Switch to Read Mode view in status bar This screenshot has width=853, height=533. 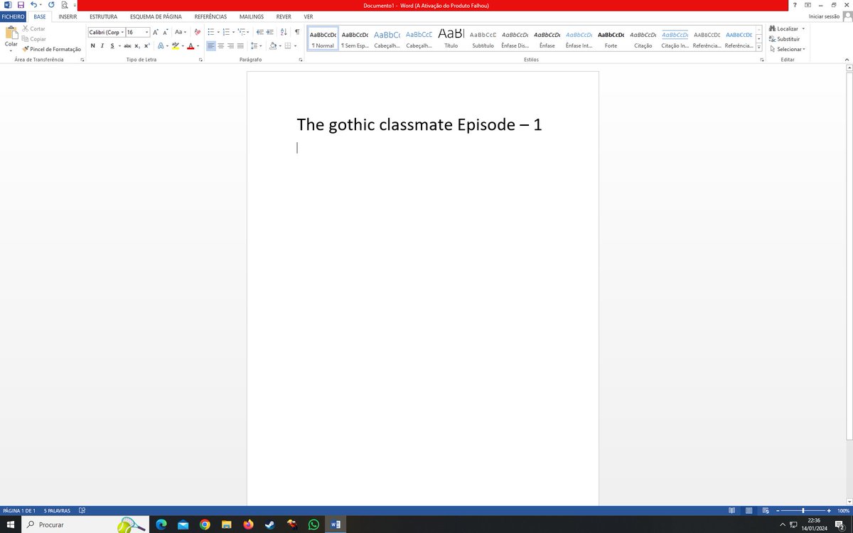(732, 510)
